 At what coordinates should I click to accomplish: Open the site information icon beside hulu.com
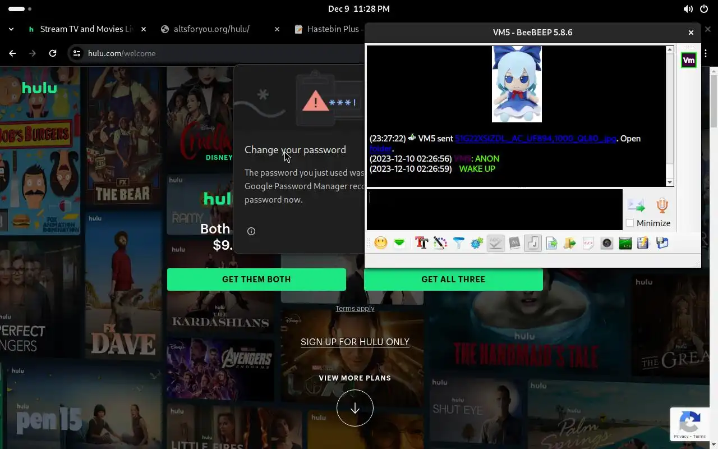[77, 53]
